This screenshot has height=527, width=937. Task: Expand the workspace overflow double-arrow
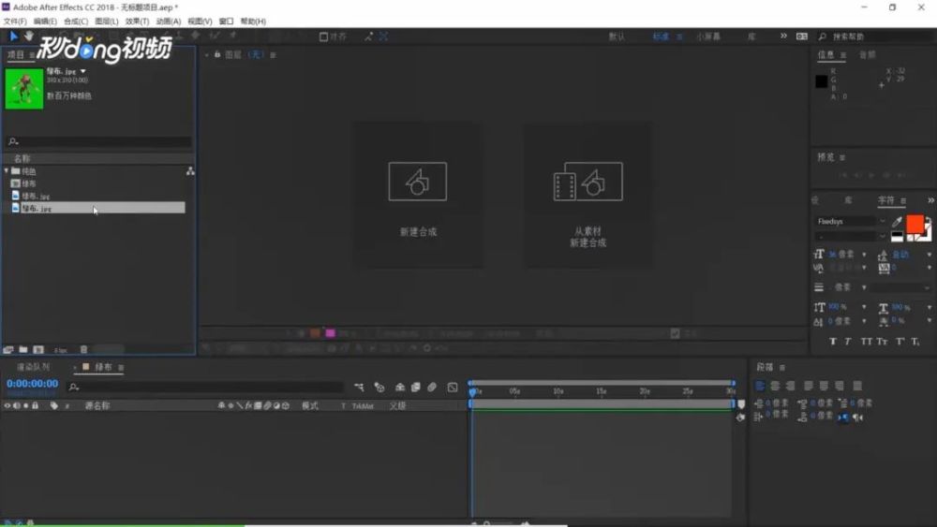783,37
